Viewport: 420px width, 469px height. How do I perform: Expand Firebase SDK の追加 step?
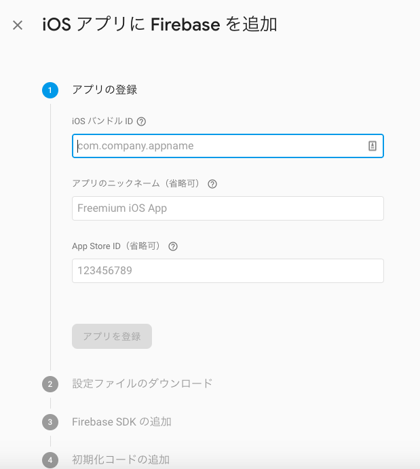pos(121,421)
